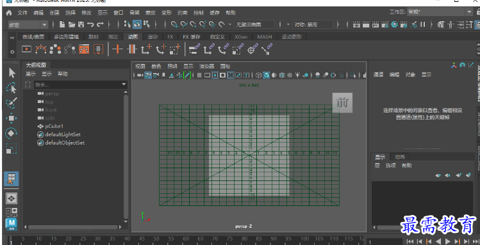The height and width of the screenshot is (245, 480).
Task: Toggle Select by Object Type mode
Action: tap(137, 24)
